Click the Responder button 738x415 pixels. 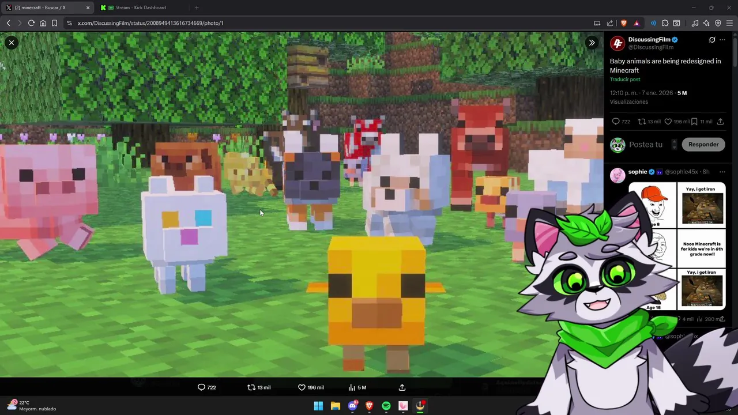tap(703, 145)
